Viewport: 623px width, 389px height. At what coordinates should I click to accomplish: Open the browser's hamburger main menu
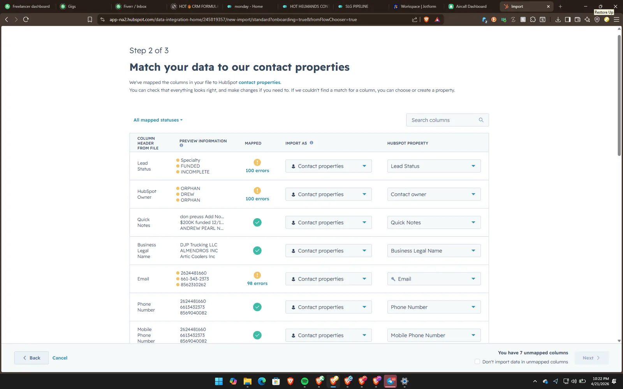pyautogui.click(x=616, y=19)
